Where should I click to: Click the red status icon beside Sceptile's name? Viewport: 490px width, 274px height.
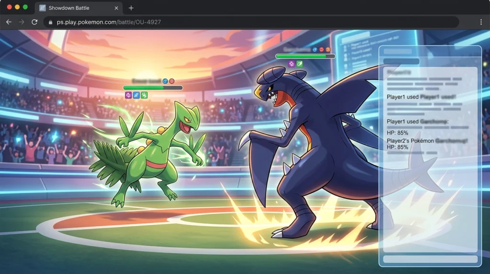[x=172, y=81]
